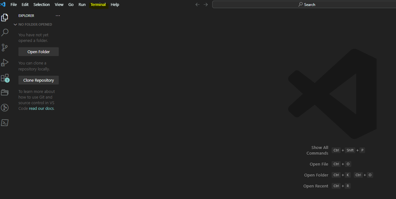The width and height of the screenshot is (396, 199).
Task: Open Explorer views and more actions ellipsis
Action: (x=58, y=16)
